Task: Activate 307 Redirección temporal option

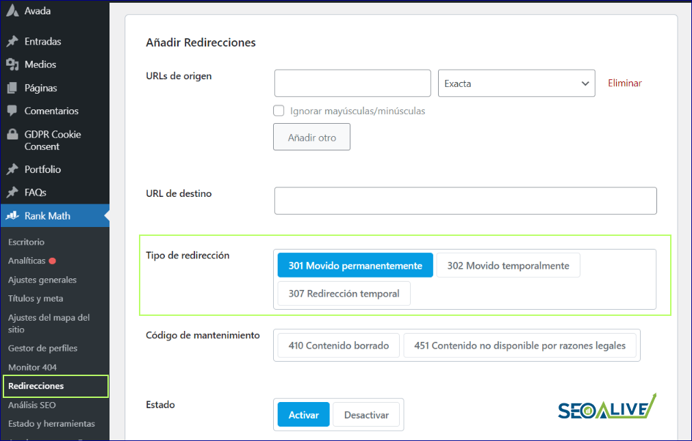Action: click(x=343, y=293)
